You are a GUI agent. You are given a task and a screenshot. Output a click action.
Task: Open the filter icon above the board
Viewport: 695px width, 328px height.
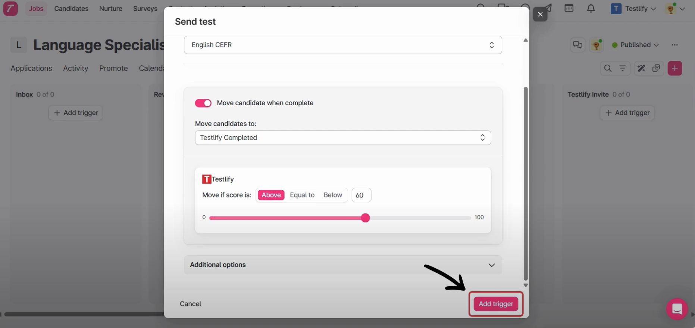click(623, 68)
